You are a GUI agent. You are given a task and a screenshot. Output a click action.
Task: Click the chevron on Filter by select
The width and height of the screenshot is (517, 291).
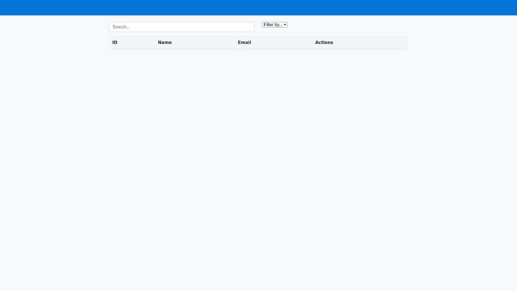(285, 25)
